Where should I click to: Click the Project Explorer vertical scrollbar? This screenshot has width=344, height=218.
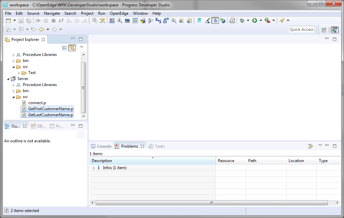(84, 87)
